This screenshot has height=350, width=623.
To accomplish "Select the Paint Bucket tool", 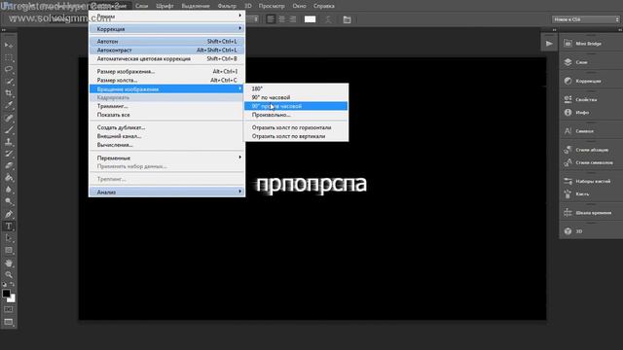I will coord(9,178).
